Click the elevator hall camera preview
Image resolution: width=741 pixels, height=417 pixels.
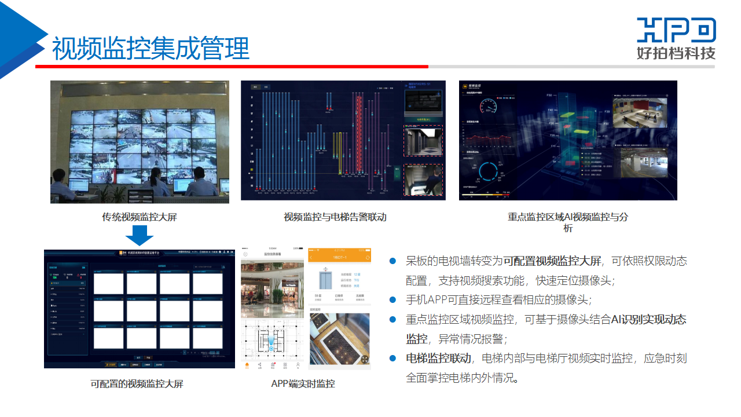point(423,141)
